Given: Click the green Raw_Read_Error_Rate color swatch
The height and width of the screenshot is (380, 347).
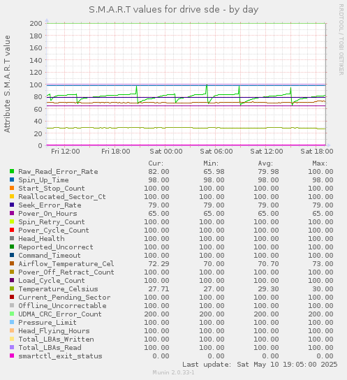Looking at the screenshot, I should (x=12, y=171).
